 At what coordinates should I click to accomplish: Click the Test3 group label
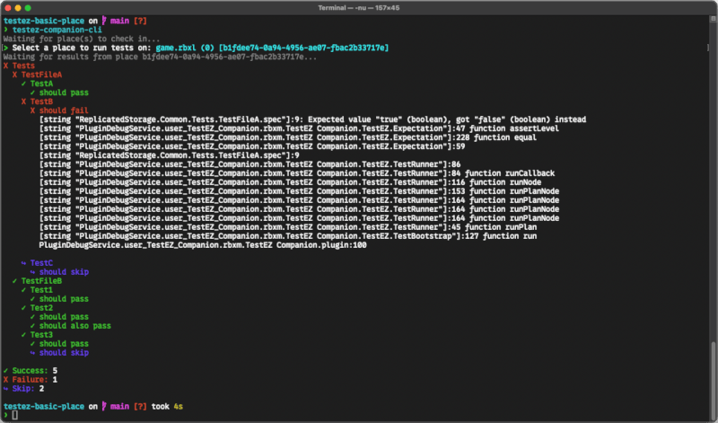41,335
